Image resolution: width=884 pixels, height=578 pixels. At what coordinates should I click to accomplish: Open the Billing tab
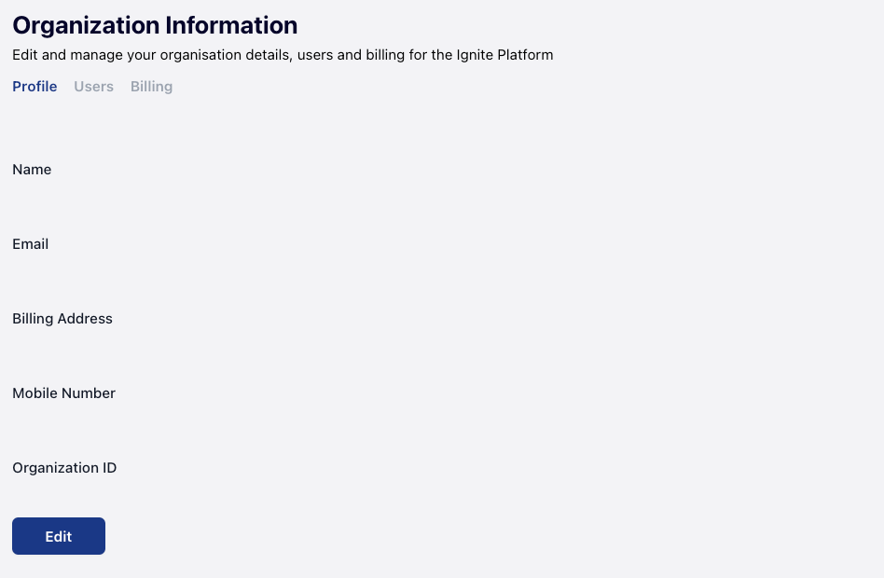point(151,87)
